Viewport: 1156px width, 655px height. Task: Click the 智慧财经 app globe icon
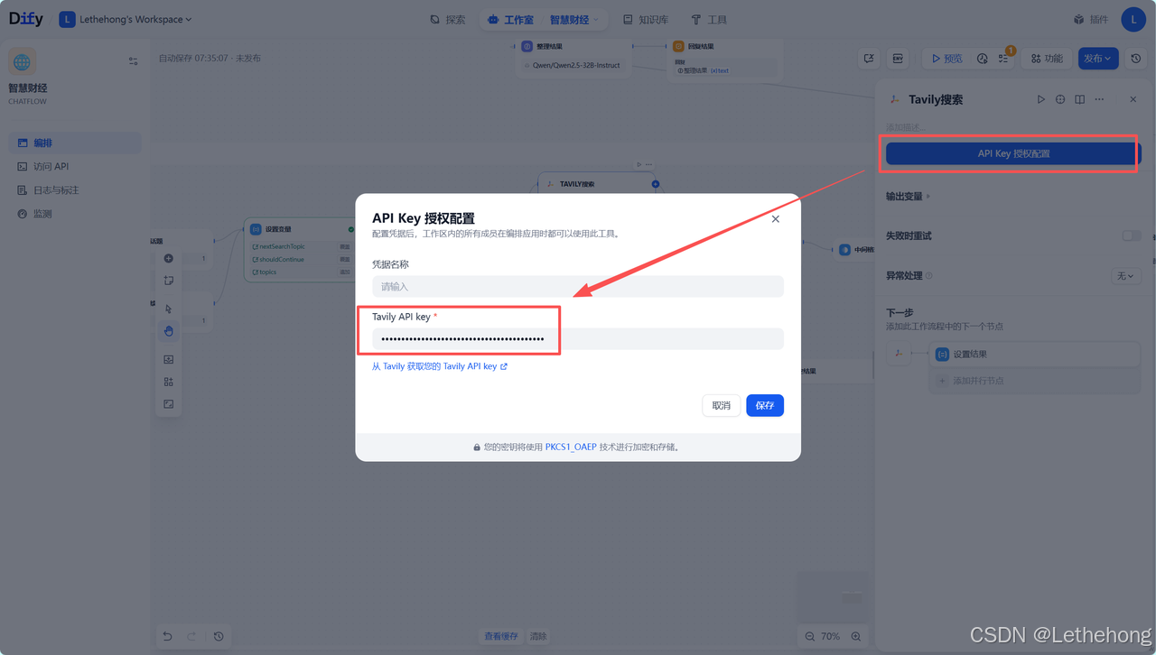pos(23,61)
